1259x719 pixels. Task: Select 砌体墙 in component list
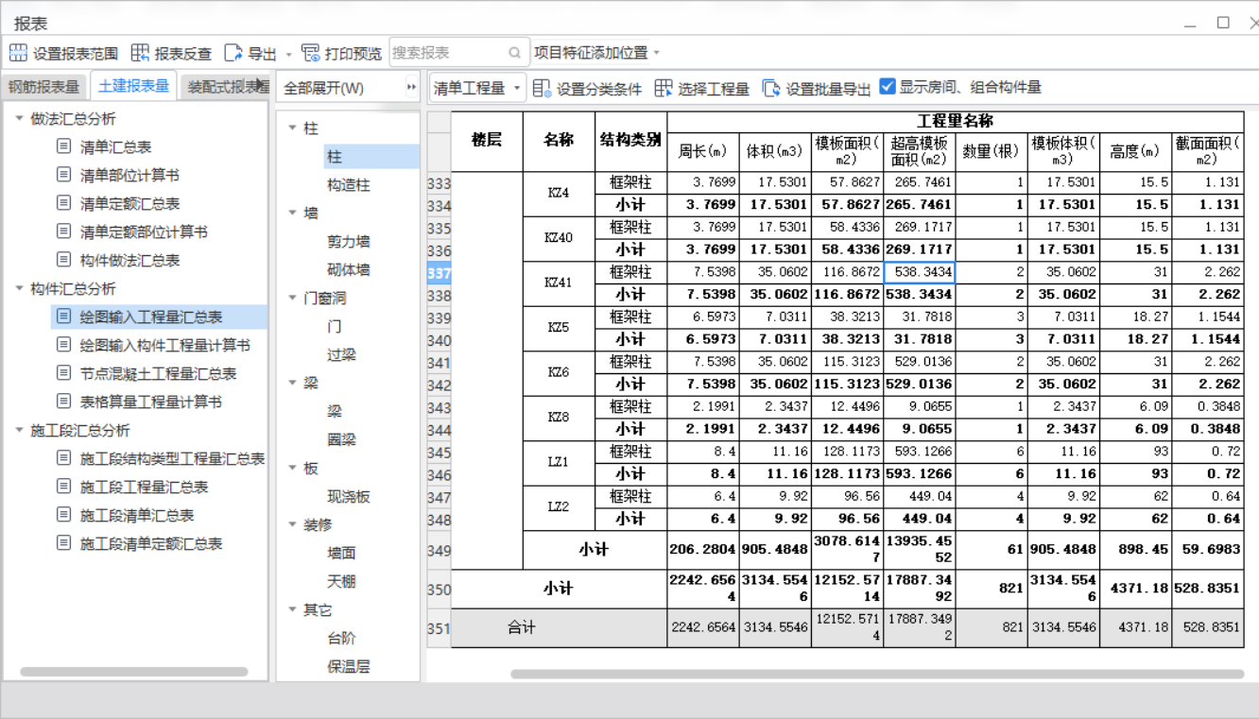click(x=349, y=270)
